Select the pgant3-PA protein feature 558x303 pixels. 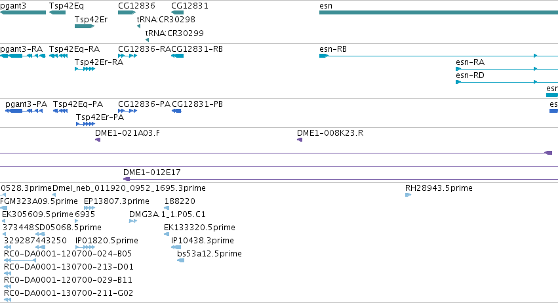click(24, 111)
